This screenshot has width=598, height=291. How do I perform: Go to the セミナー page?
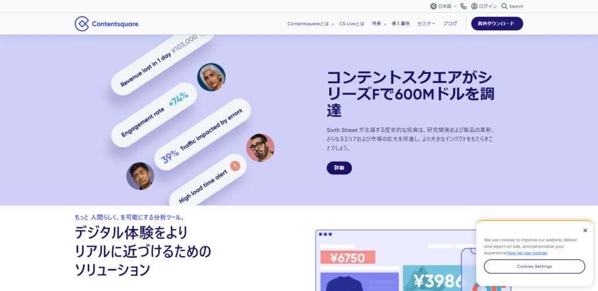pos(426,24)
